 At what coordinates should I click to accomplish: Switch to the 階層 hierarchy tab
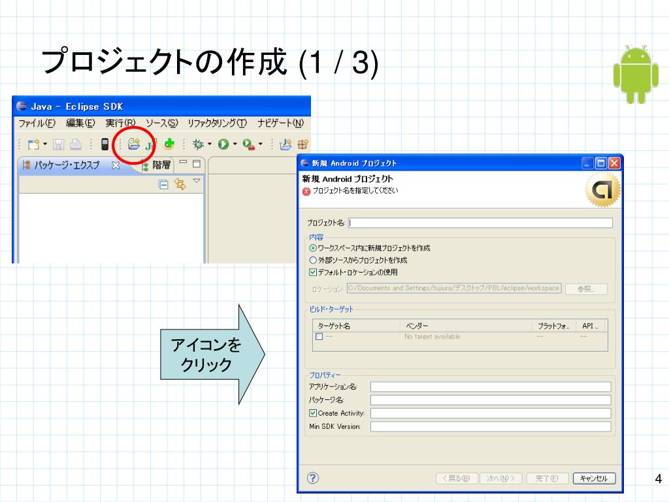(157, 165)
